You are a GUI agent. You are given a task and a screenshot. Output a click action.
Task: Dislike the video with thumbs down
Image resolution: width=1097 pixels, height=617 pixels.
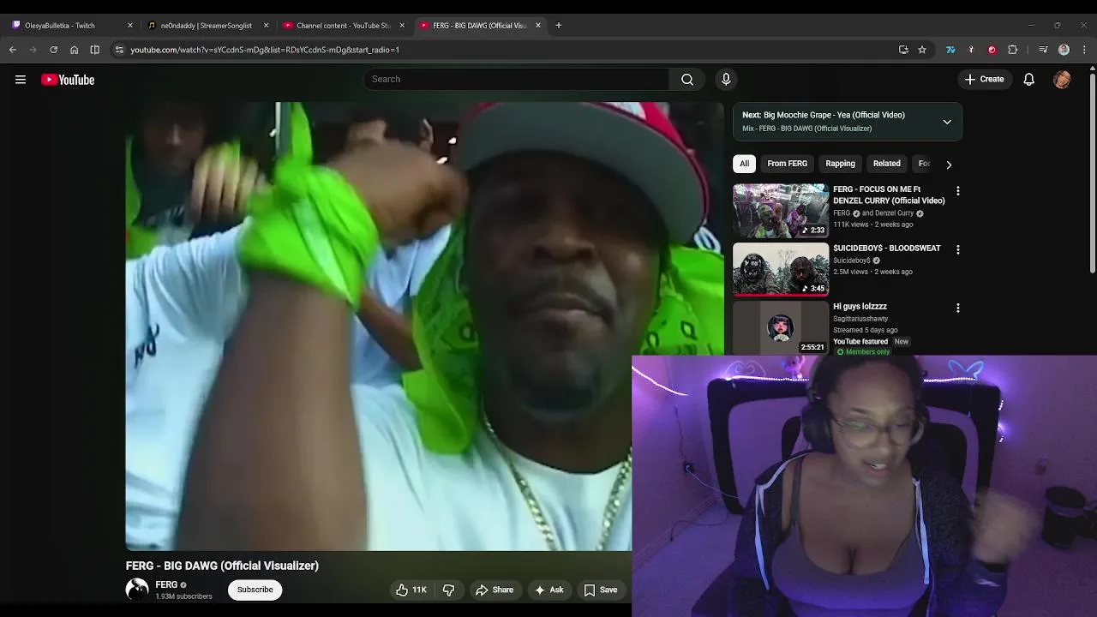point(448,590)
